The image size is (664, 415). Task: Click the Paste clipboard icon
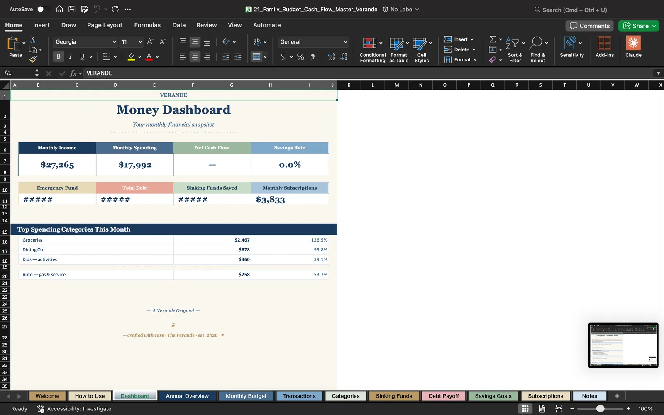14,44
